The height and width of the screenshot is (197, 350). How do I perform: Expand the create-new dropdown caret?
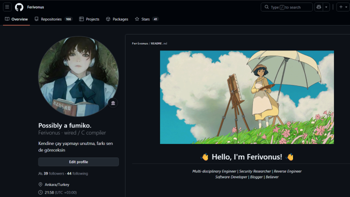click(346, 7)
